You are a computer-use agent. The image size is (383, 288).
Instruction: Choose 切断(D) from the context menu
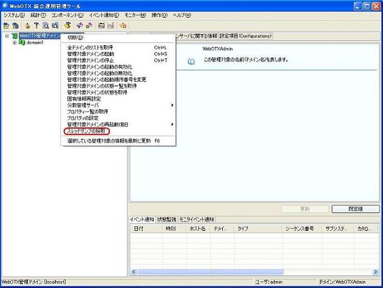pyautogui.click(x=118, y=37)
